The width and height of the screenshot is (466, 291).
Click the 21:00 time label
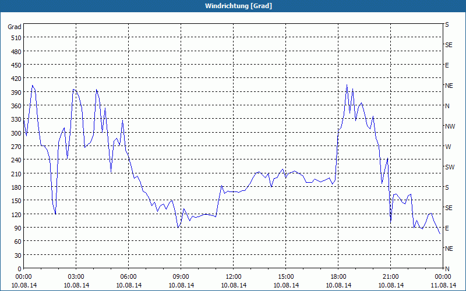click(391, 277)
